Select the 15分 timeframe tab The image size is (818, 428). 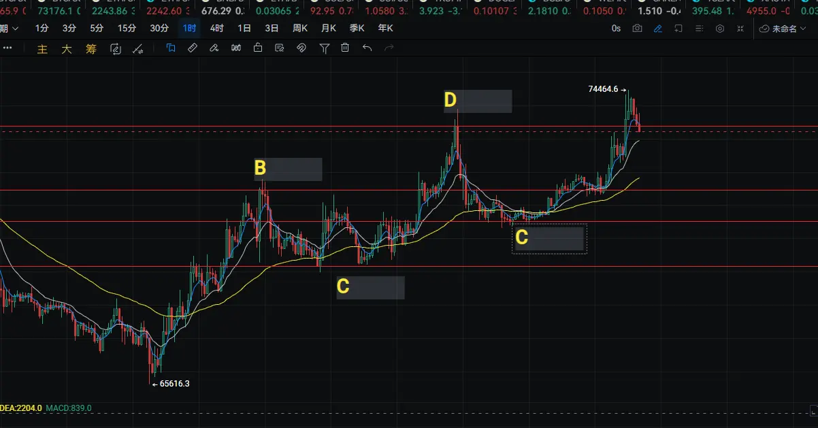pos(127,28)
